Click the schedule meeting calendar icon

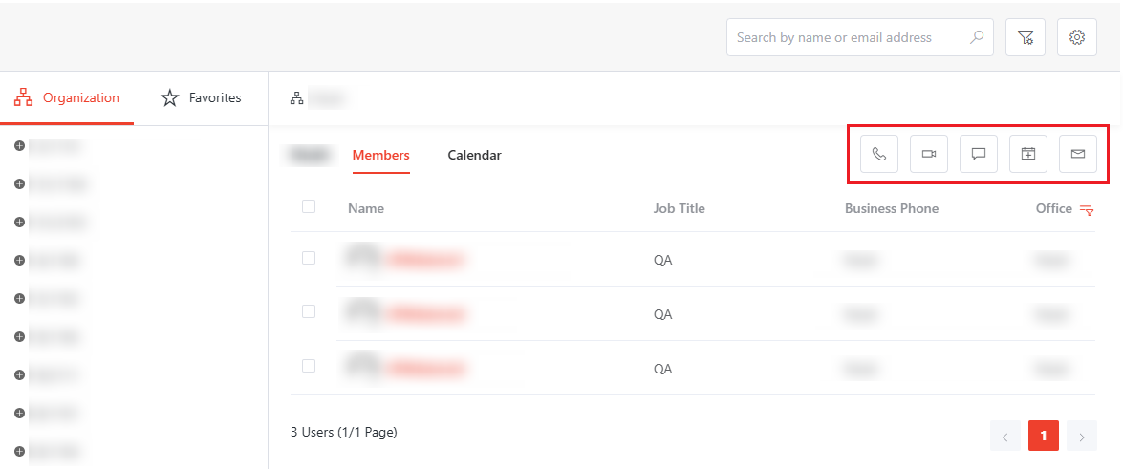pyautogui.click(x=1028, y=154)
